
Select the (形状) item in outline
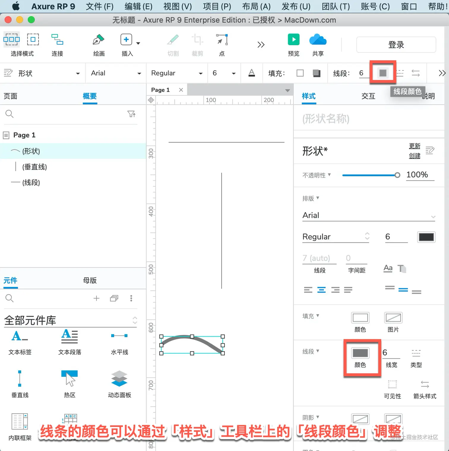point(73,151)
